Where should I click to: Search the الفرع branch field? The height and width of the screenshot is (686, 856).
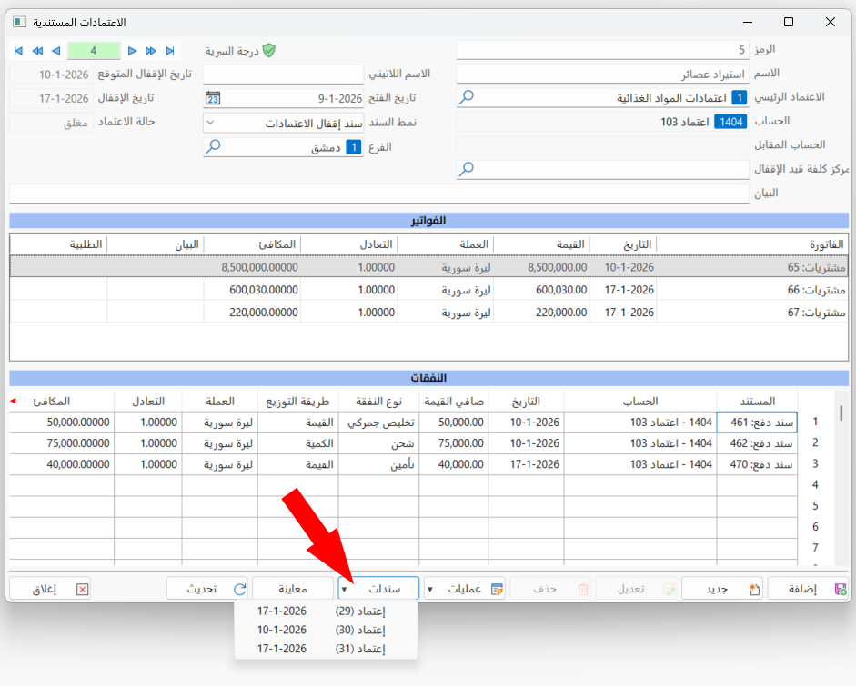click(213, 146)
